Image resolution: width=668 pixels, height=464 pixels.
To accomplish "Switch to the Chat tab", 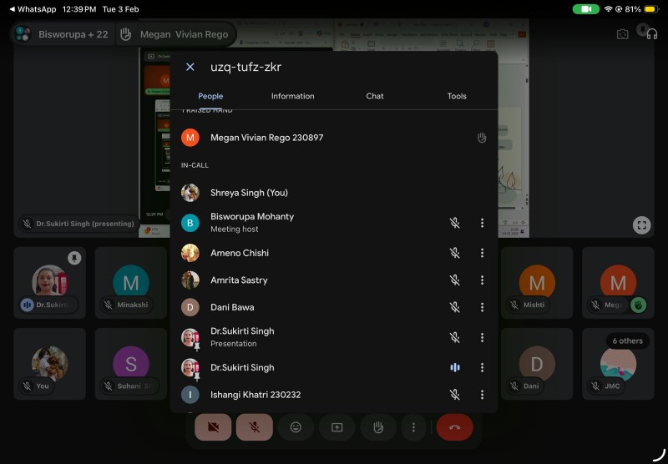I will click(375, 96).
